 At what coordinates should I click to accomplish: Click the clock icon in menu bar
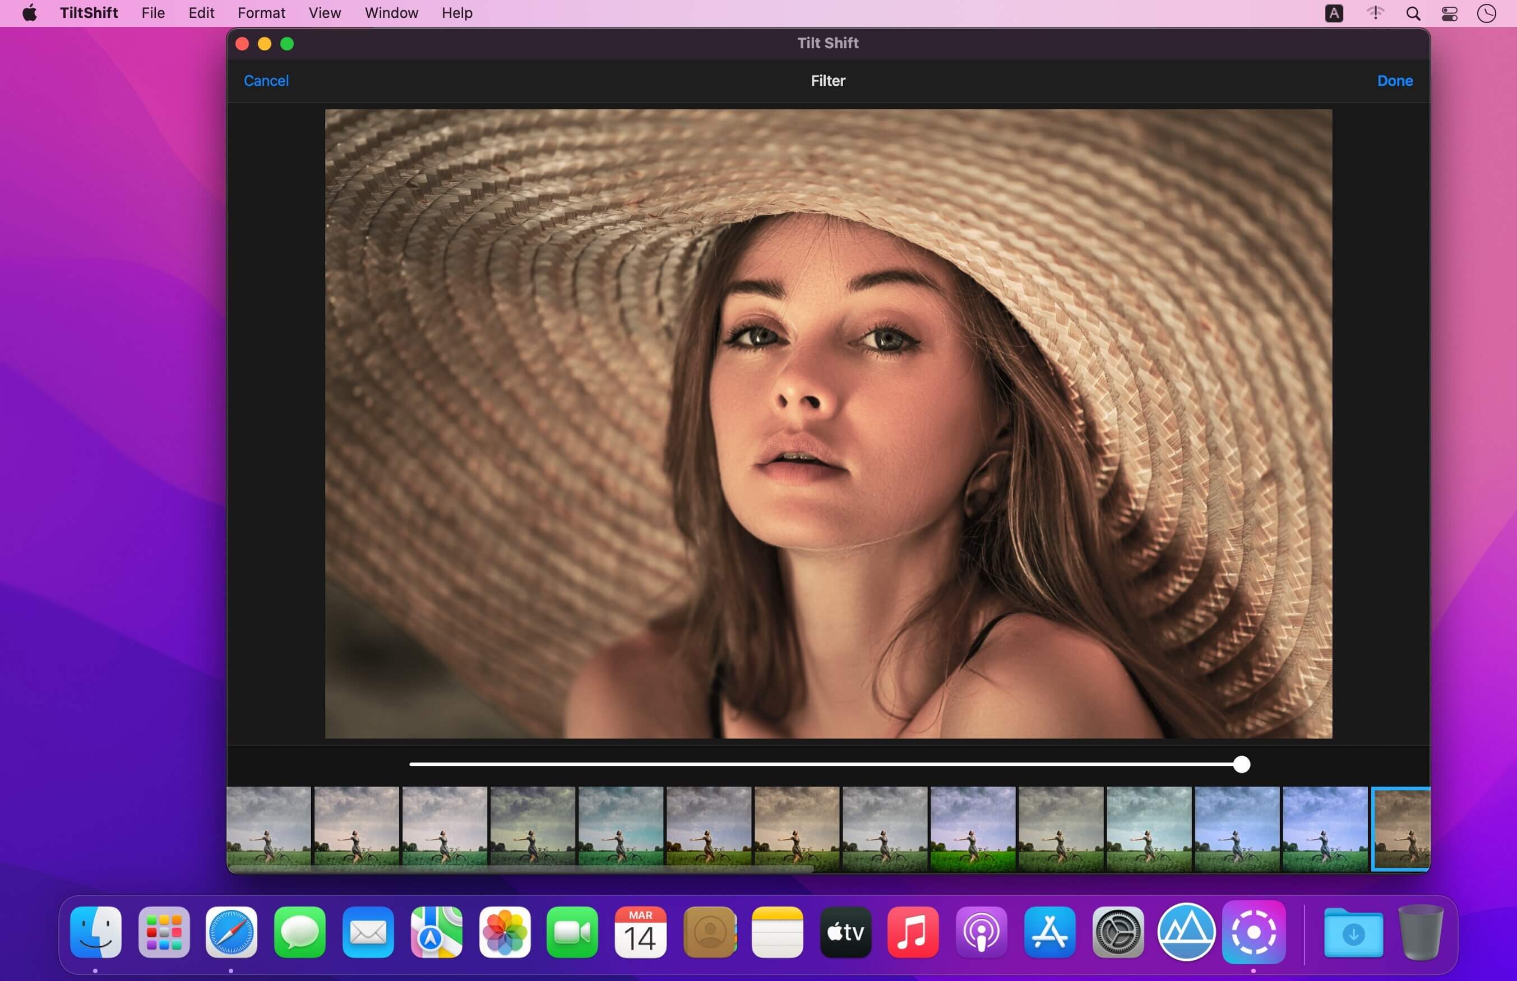[1486, 13]
